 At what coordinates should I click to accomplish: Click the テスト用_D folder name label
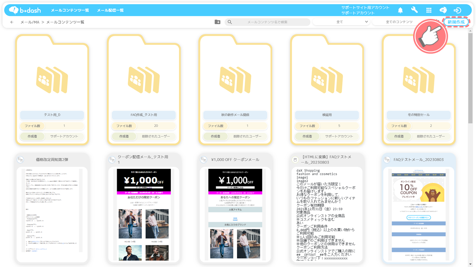click(52, 115)
